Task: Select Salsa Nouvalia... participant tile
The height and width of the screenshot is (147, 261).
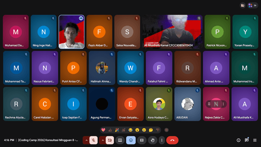Action: pyautogui.click(x=127, y=32)
